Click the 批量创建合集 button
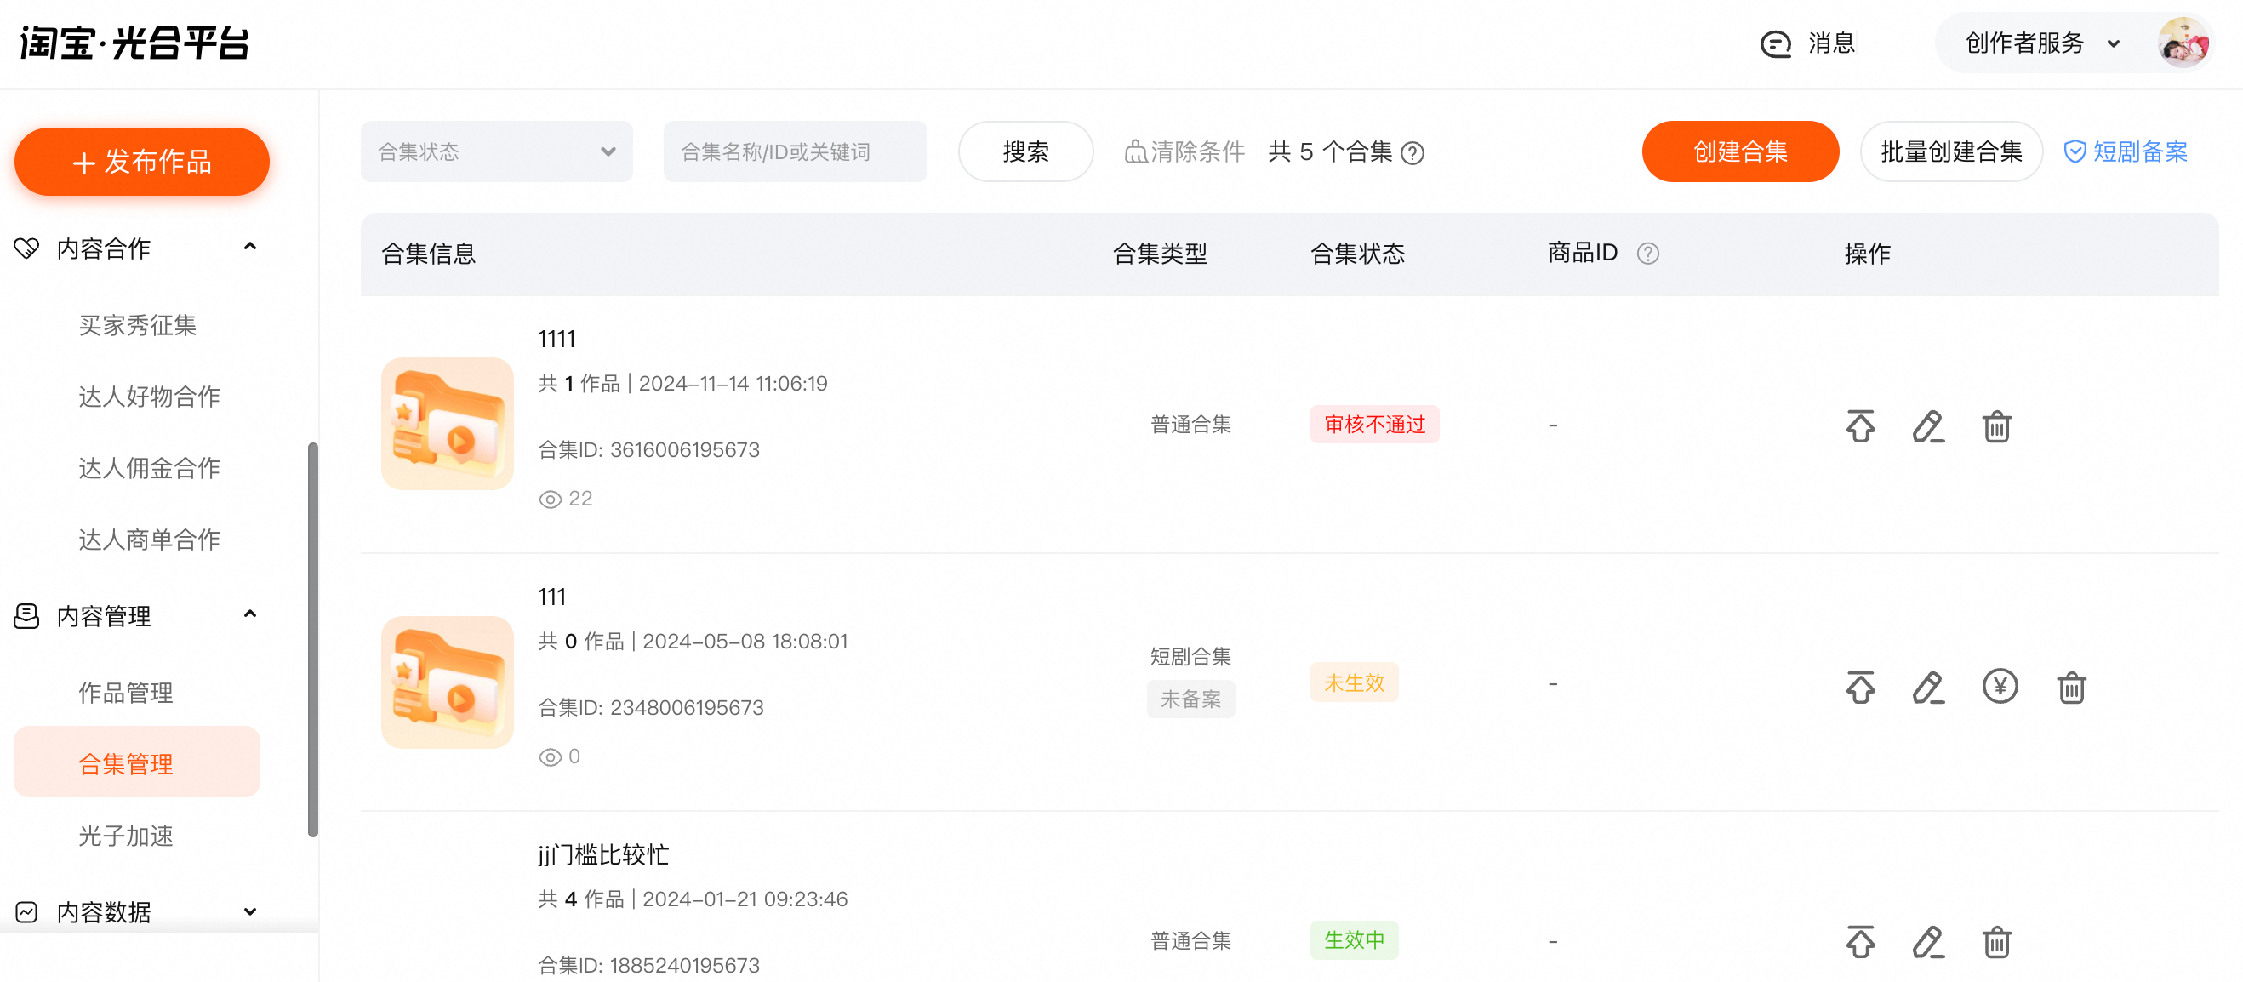 tap(1950, 151)
